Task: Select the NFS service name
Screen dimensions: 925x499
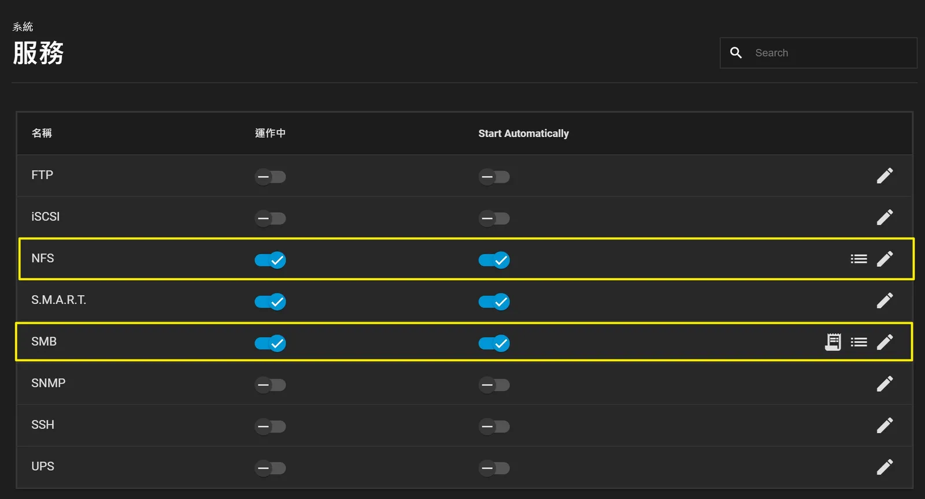Action: (x=43, y=258)
